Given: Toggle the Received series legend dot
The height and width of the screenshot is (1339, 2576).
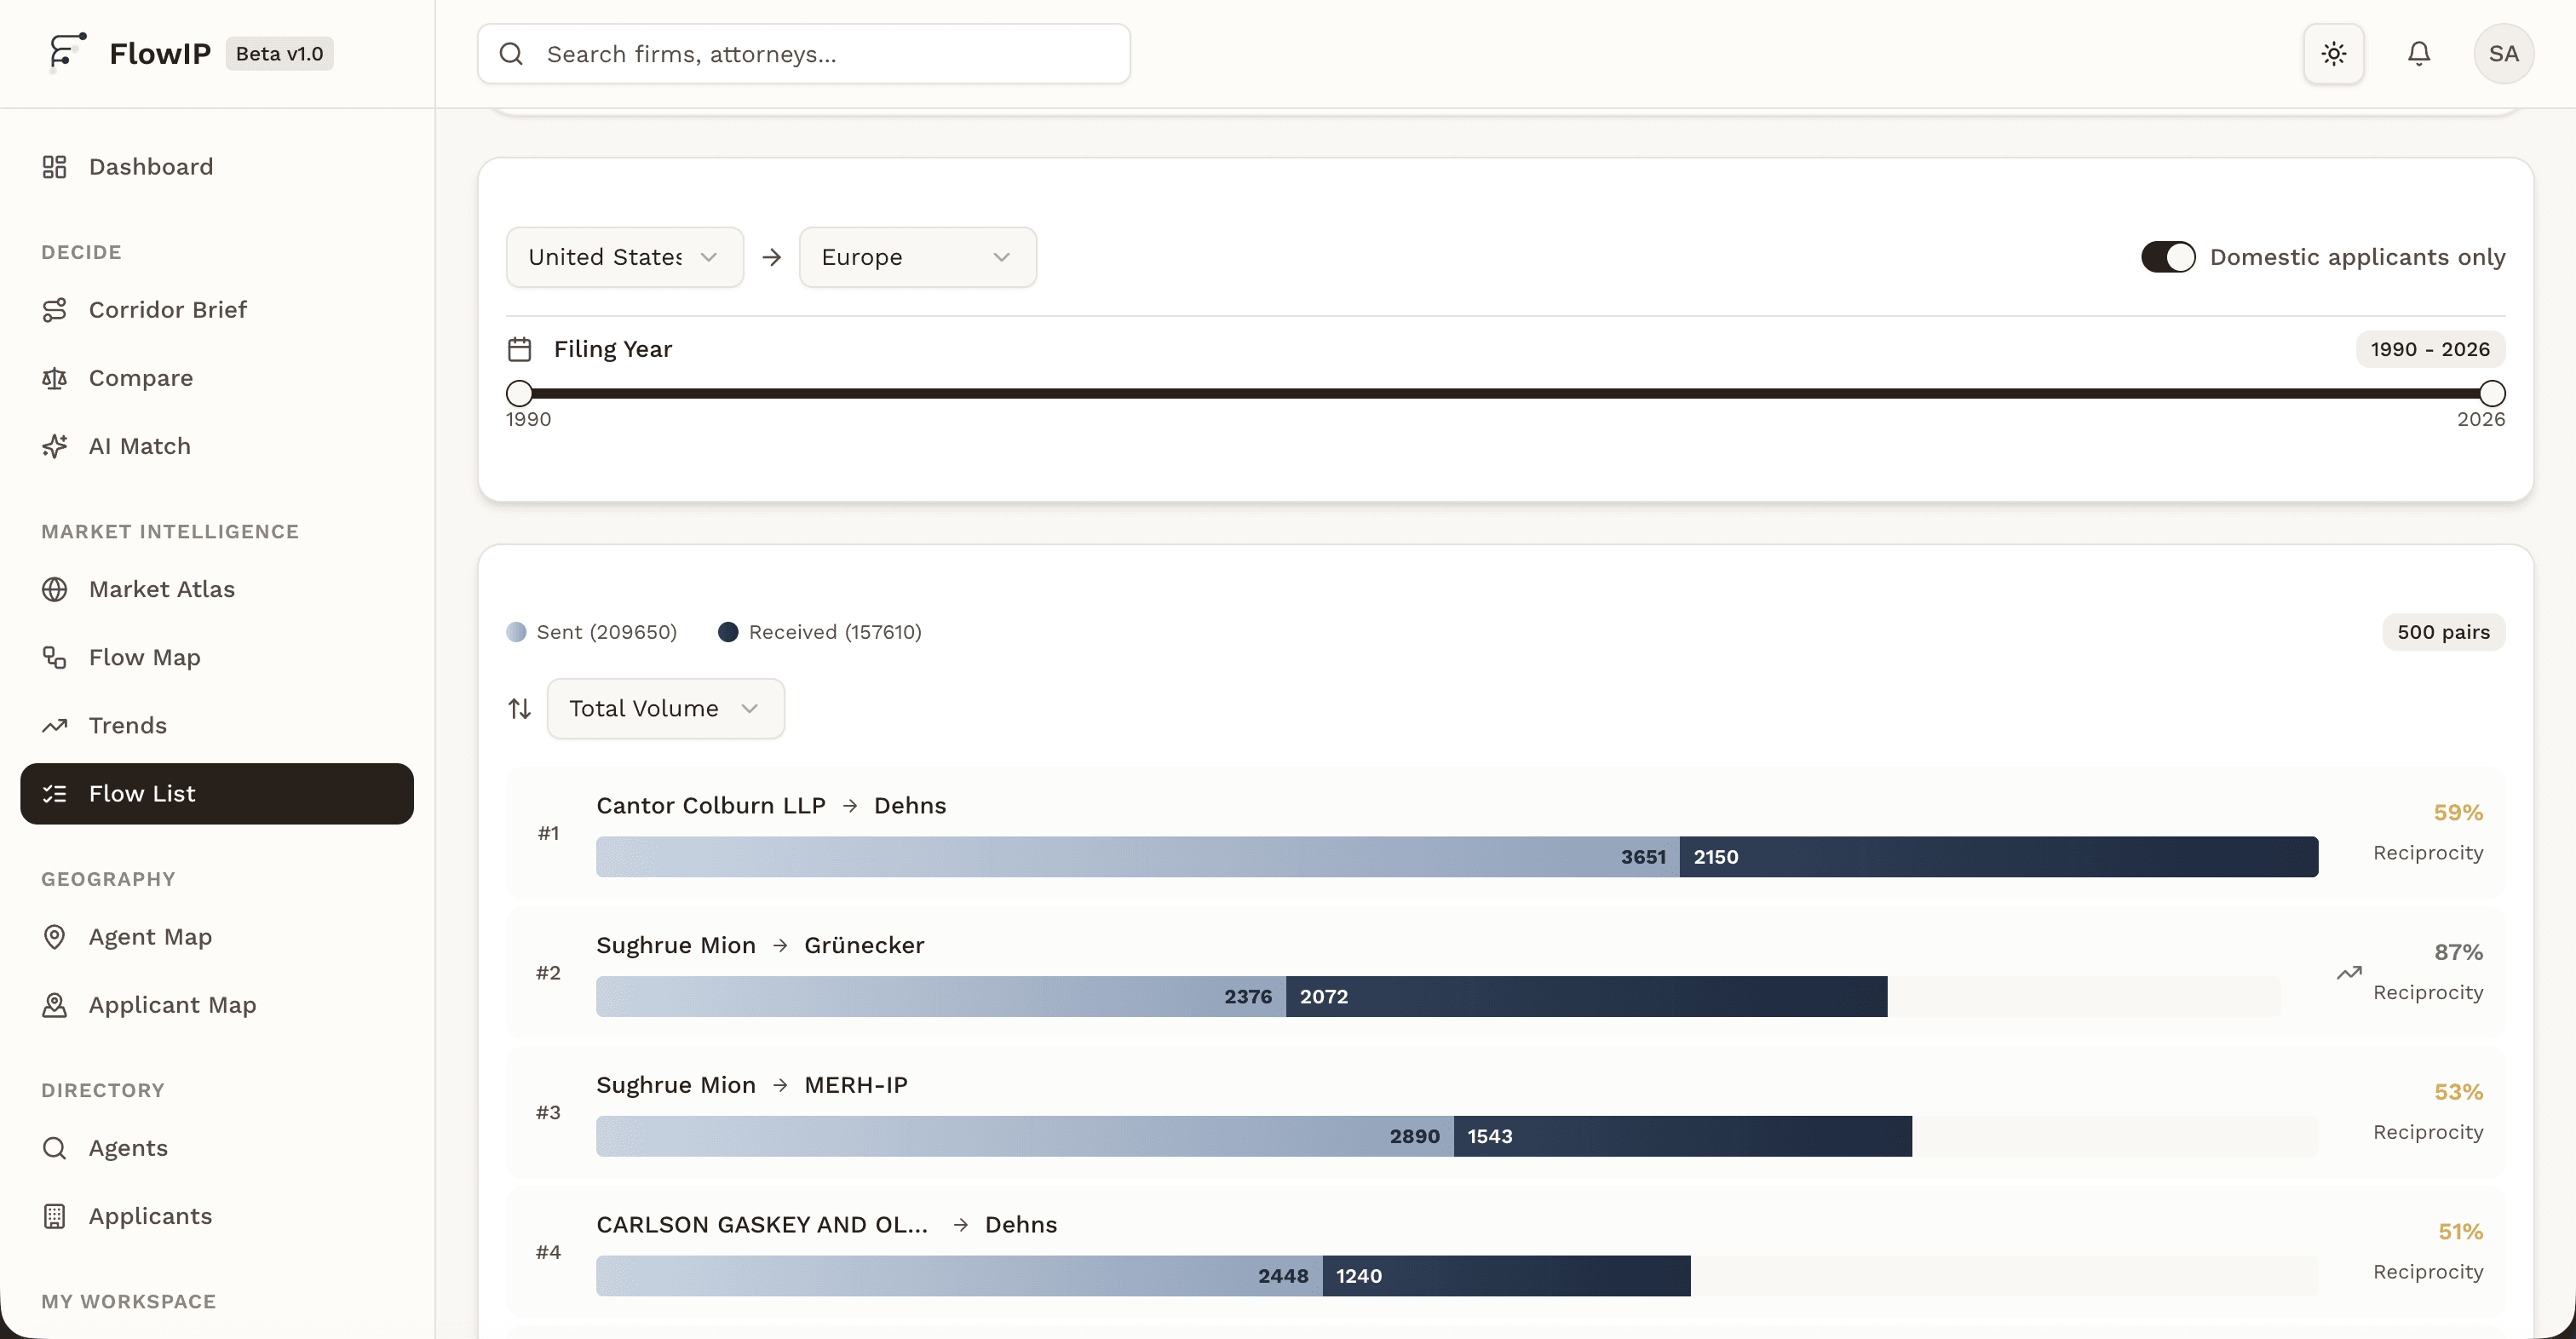Looking at the screenshot, I should (x=728, y=632).
